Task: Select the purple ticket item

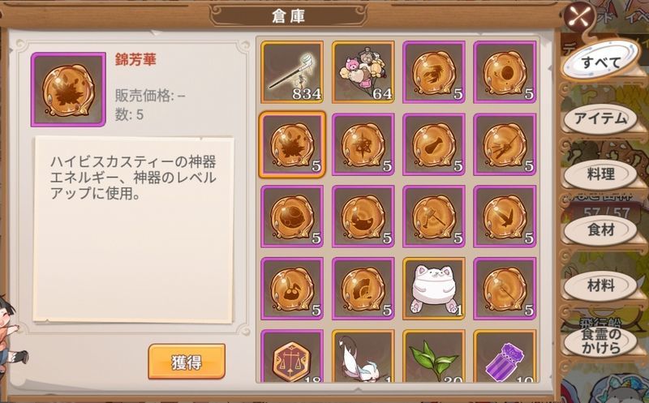Action: pyautogui.click(x=505, y=356)
